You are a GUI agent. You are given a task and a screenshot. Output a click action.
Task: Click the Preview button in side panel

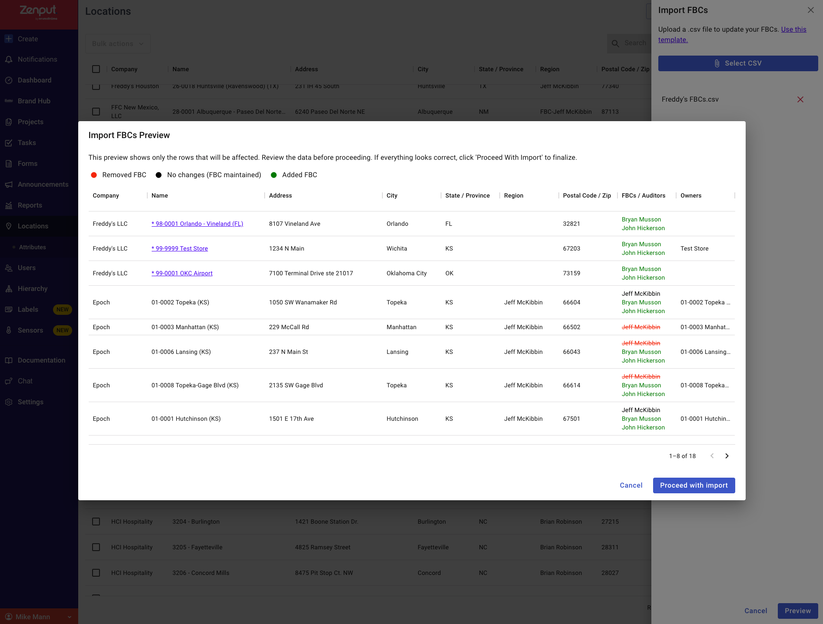click(798, 611)
